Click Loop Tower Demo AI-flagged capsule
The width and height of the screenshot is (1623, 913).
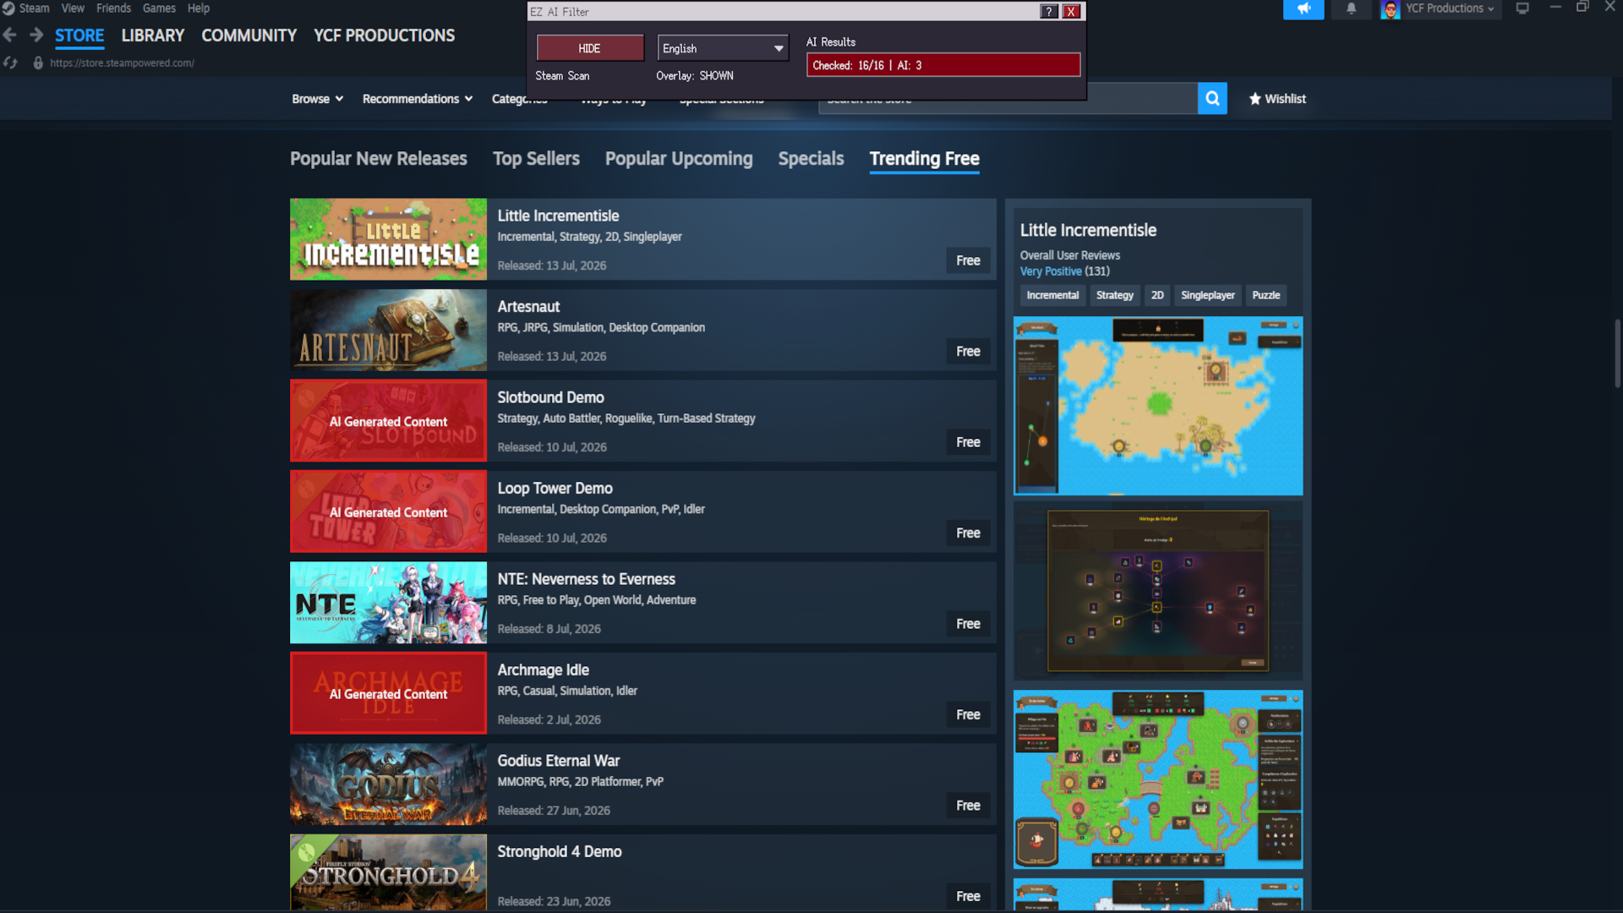click(389, 512)
